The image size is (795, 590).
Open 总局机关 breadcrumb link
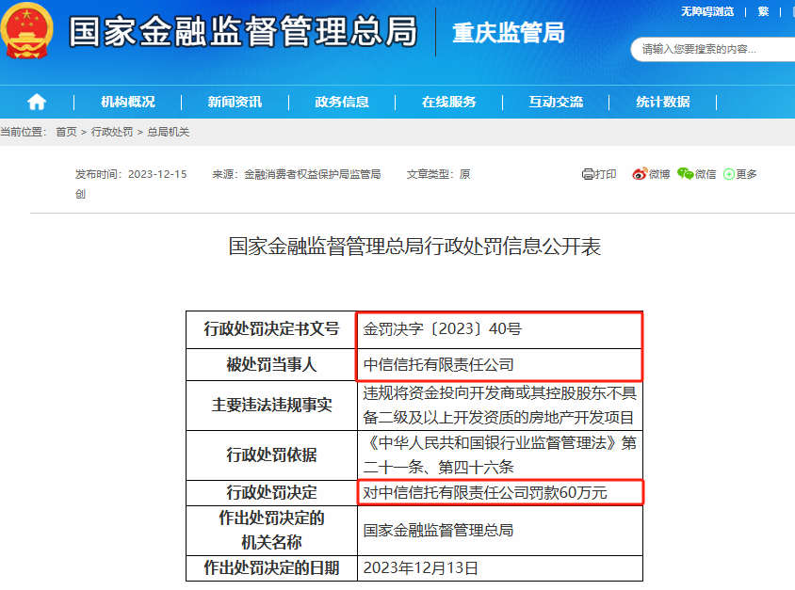coord(169,132)
